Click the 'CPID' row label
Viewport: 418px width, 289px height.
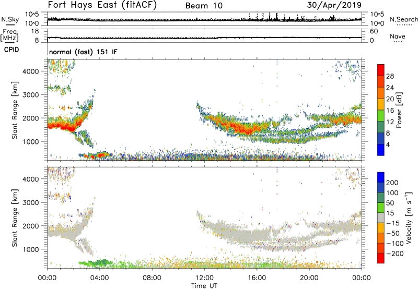point(11,50)
